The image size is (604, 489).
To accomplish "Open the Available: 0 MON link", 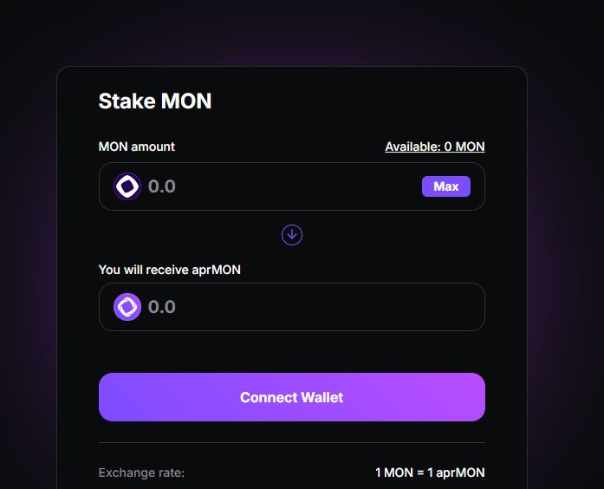I will pyautogui.click(x=434, y=147).
